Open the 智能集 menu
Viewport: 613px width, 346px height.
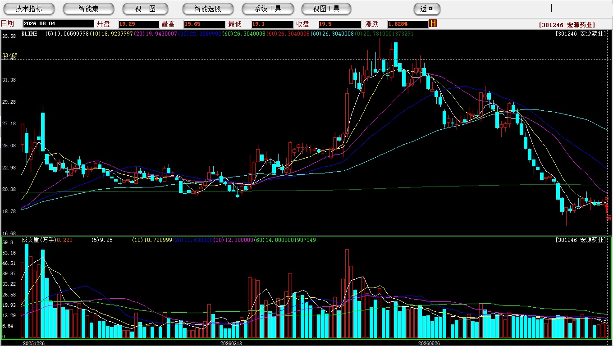[x=88, y=9]
